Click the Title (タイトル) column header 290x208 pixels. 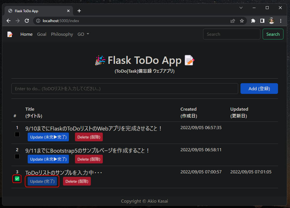point(34,112)
